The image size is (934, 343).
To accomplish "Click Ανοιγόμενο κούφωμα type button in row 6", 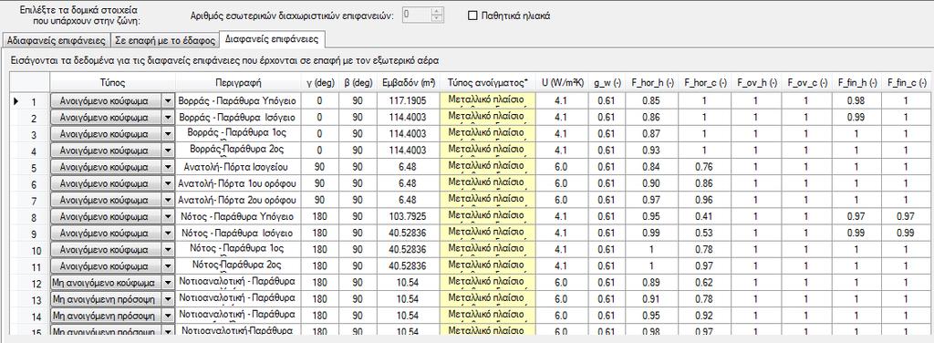I will [x=106, y=184].
